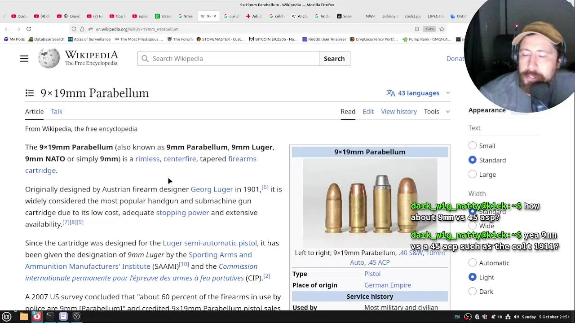Click the tracking protection shield icon
Screen dimensions: 575x323
point(74,29)
